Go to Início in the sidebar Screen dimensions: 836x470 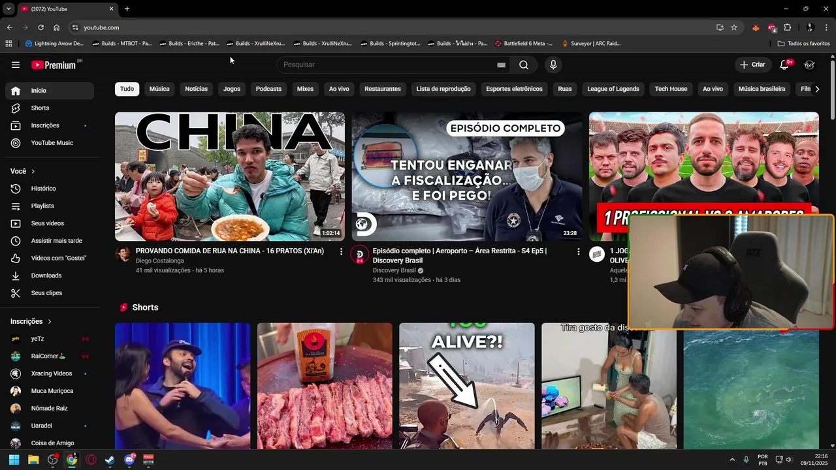point(50,91)
